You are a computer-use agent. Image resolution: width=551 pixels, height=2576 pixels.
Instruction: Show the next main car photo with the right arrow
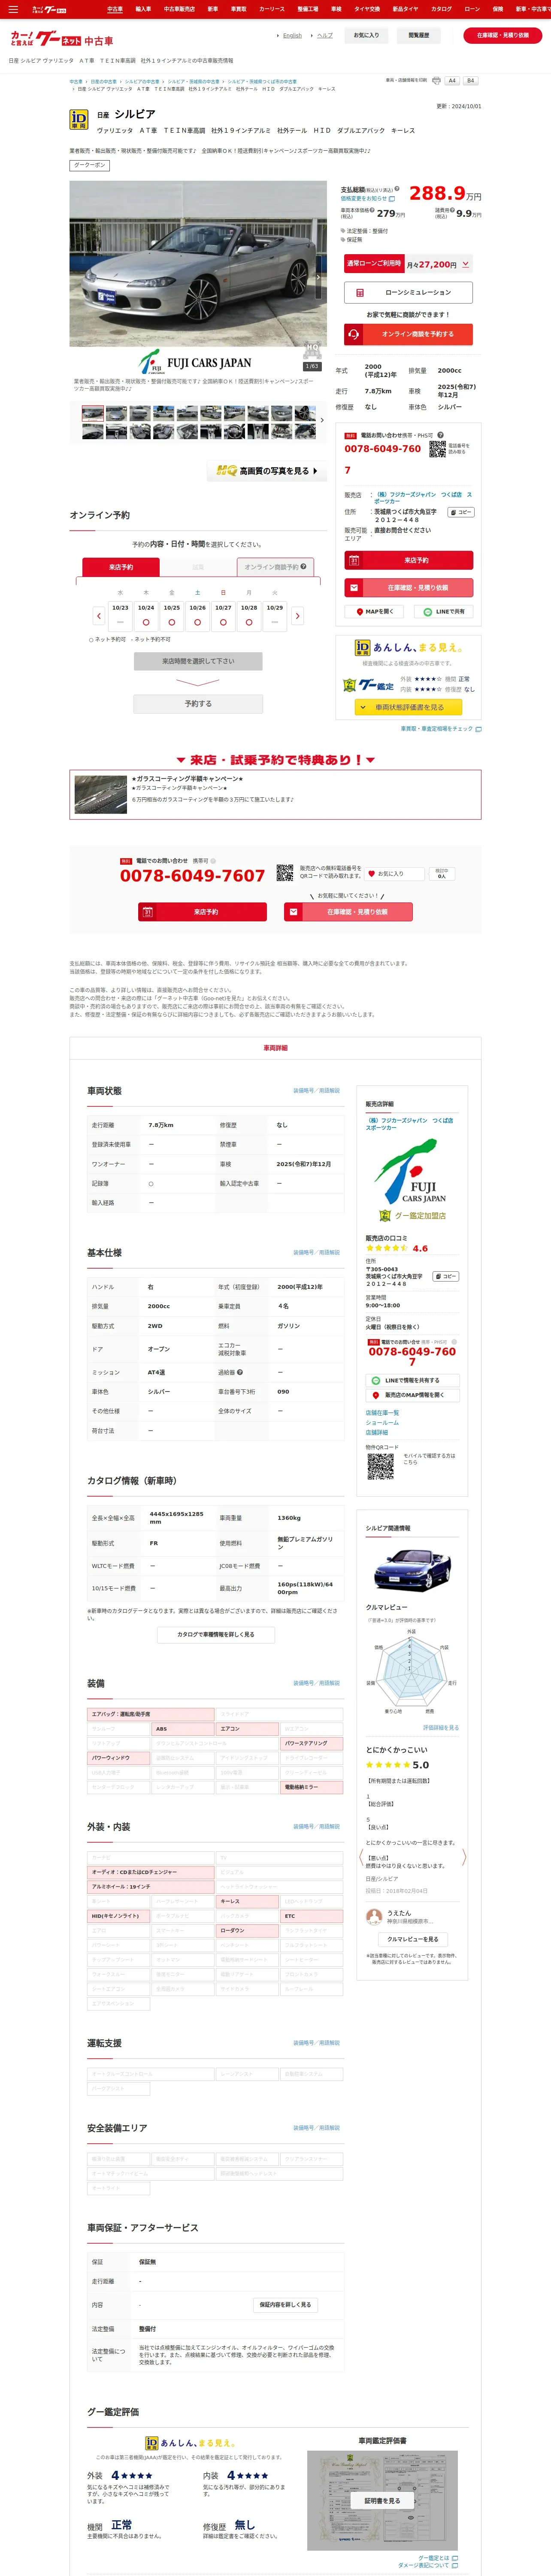pyautogui.click(x=318, y=277)
